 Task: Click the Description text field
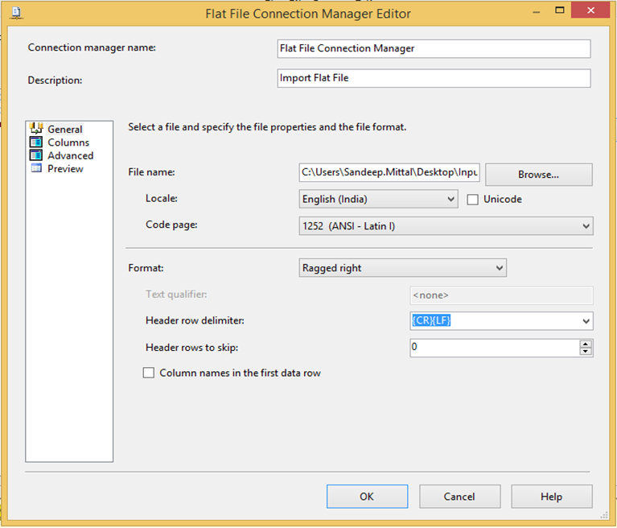pos(434,78)
